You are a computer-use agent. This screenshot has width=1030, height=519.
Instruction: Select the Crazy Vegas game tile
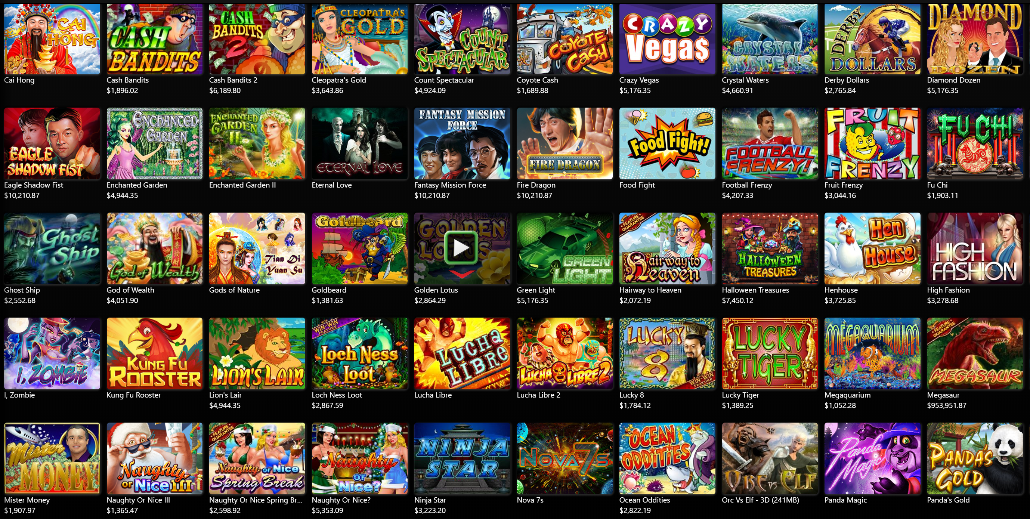click(667, 39)
